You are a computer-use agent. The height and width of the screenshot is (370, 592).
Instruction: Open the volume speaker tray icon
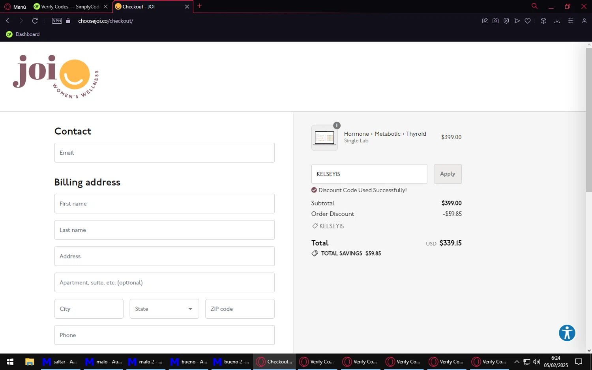[x=536, y=362]
